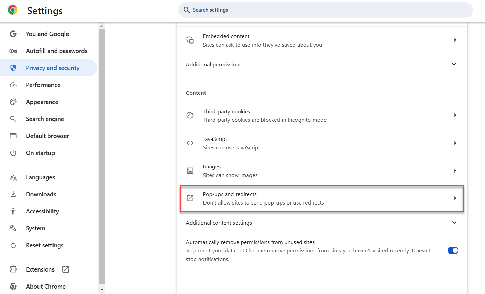Image resolution: width=485 pixels, height=294 pixels.
Task: Click the Downloads arrow icon
Action: [x=13, y=194]
